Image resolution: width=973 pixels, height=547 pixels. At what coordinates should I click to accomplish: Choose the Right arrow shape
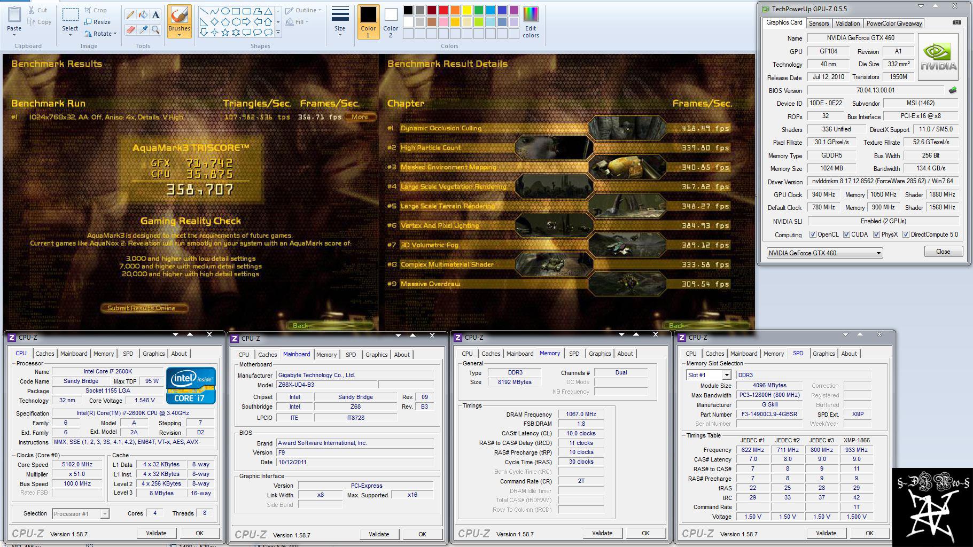(246, 22)
